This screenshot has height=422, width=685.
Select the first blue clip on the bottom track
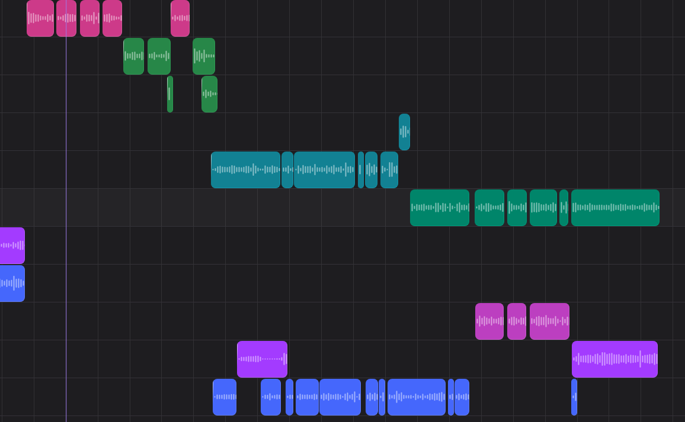225,397
